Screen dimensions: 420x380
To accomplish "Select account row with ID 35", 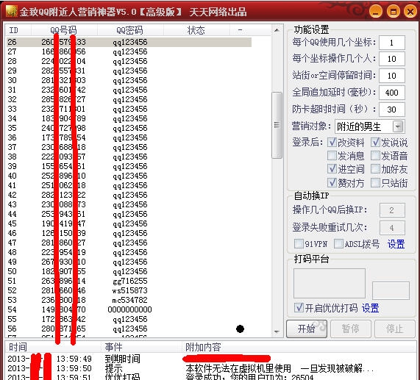I will [129, 128].
